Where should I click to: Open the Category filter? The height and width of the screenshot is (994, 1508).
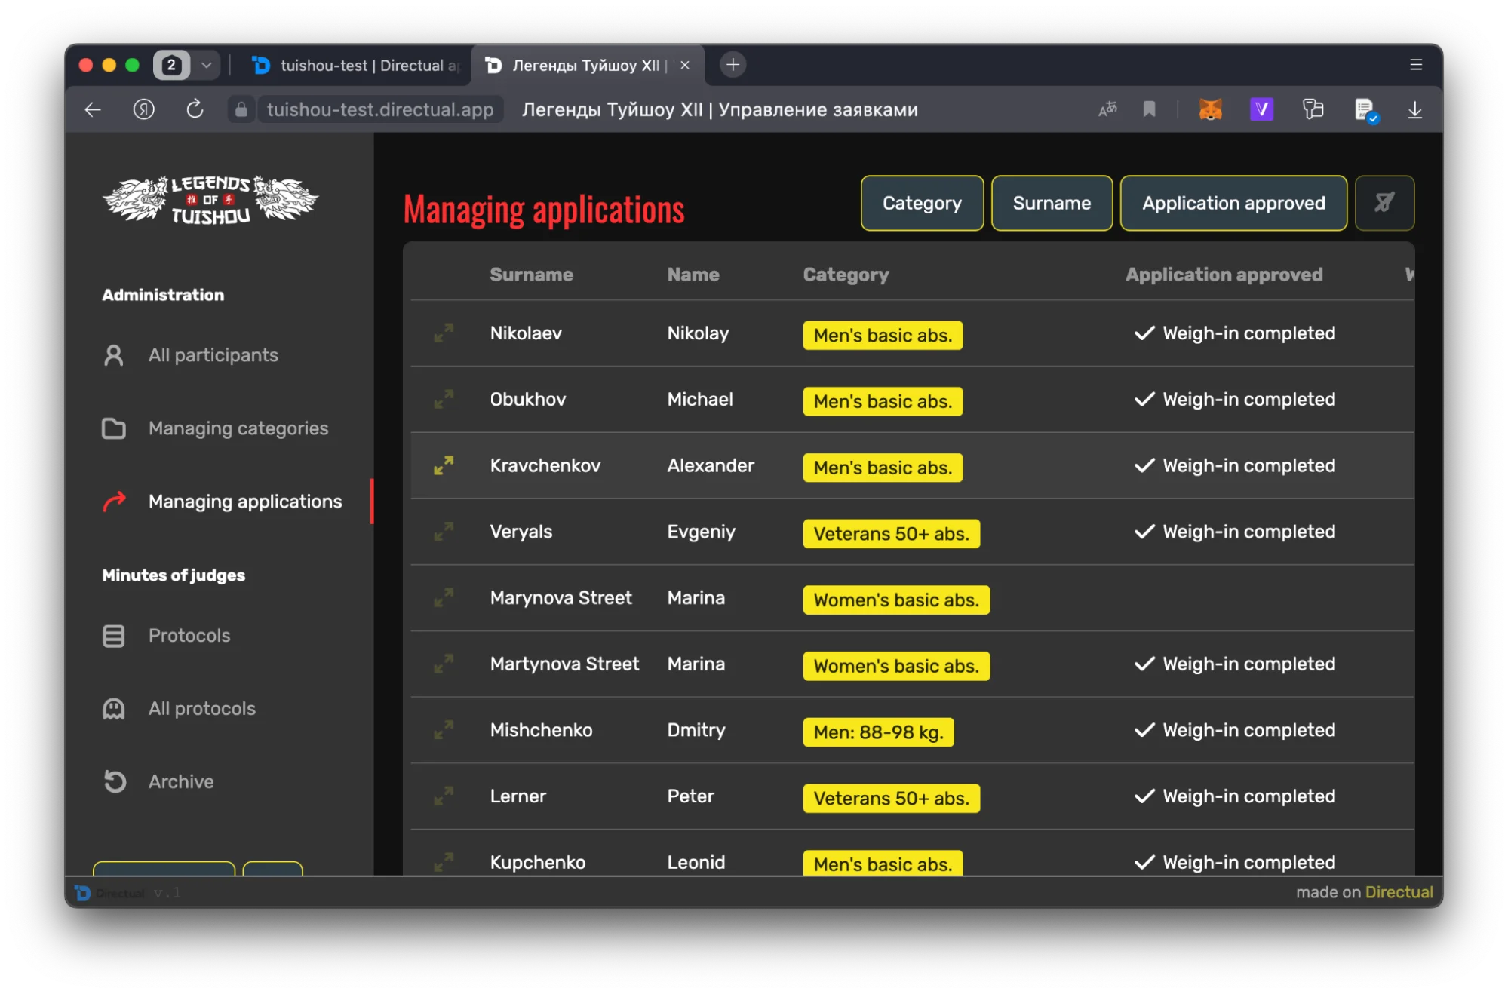click(921, 203)
